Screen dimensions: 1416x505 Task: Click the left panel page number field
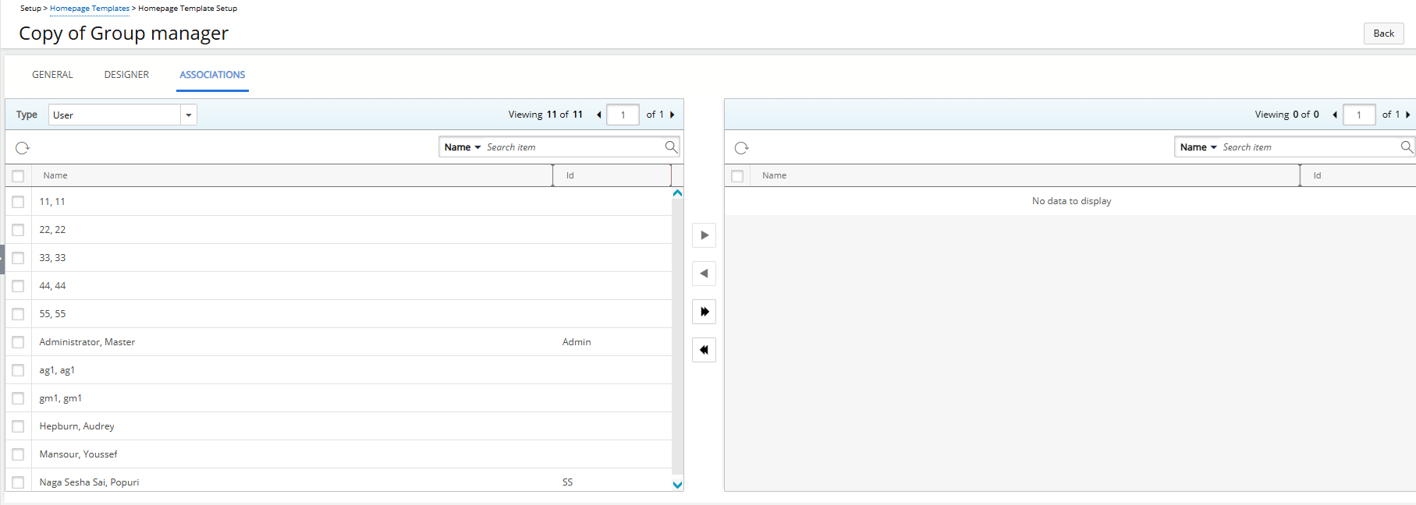[x=623, y=115]
